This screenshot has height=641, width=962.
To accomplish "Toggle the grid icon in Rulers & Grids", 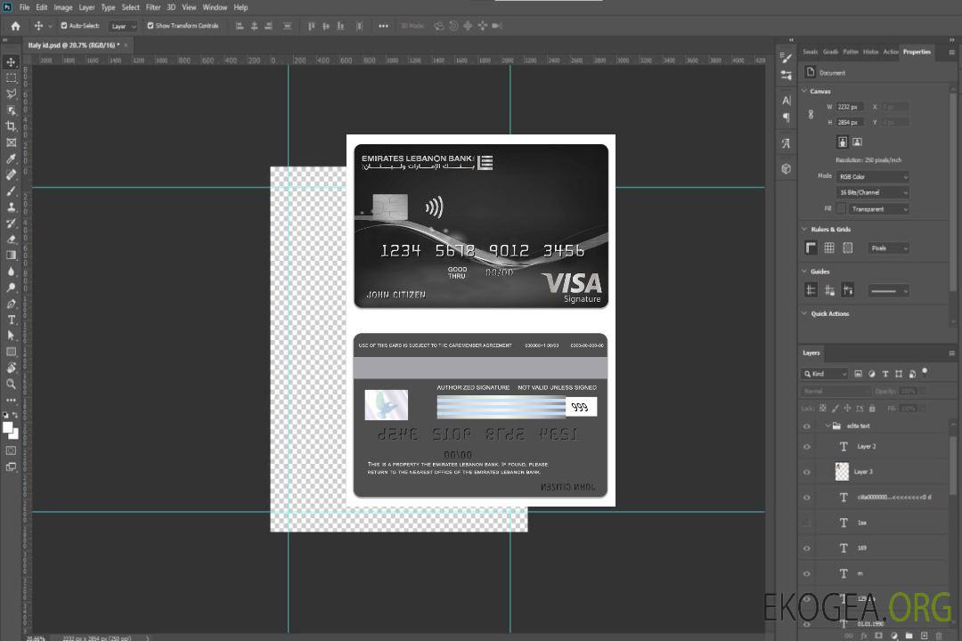I will [x=829, y=247].
